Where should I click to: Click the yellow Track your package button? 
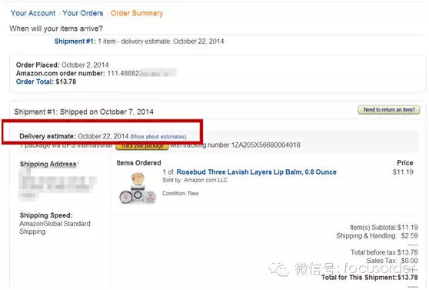[x=142, y=145]
